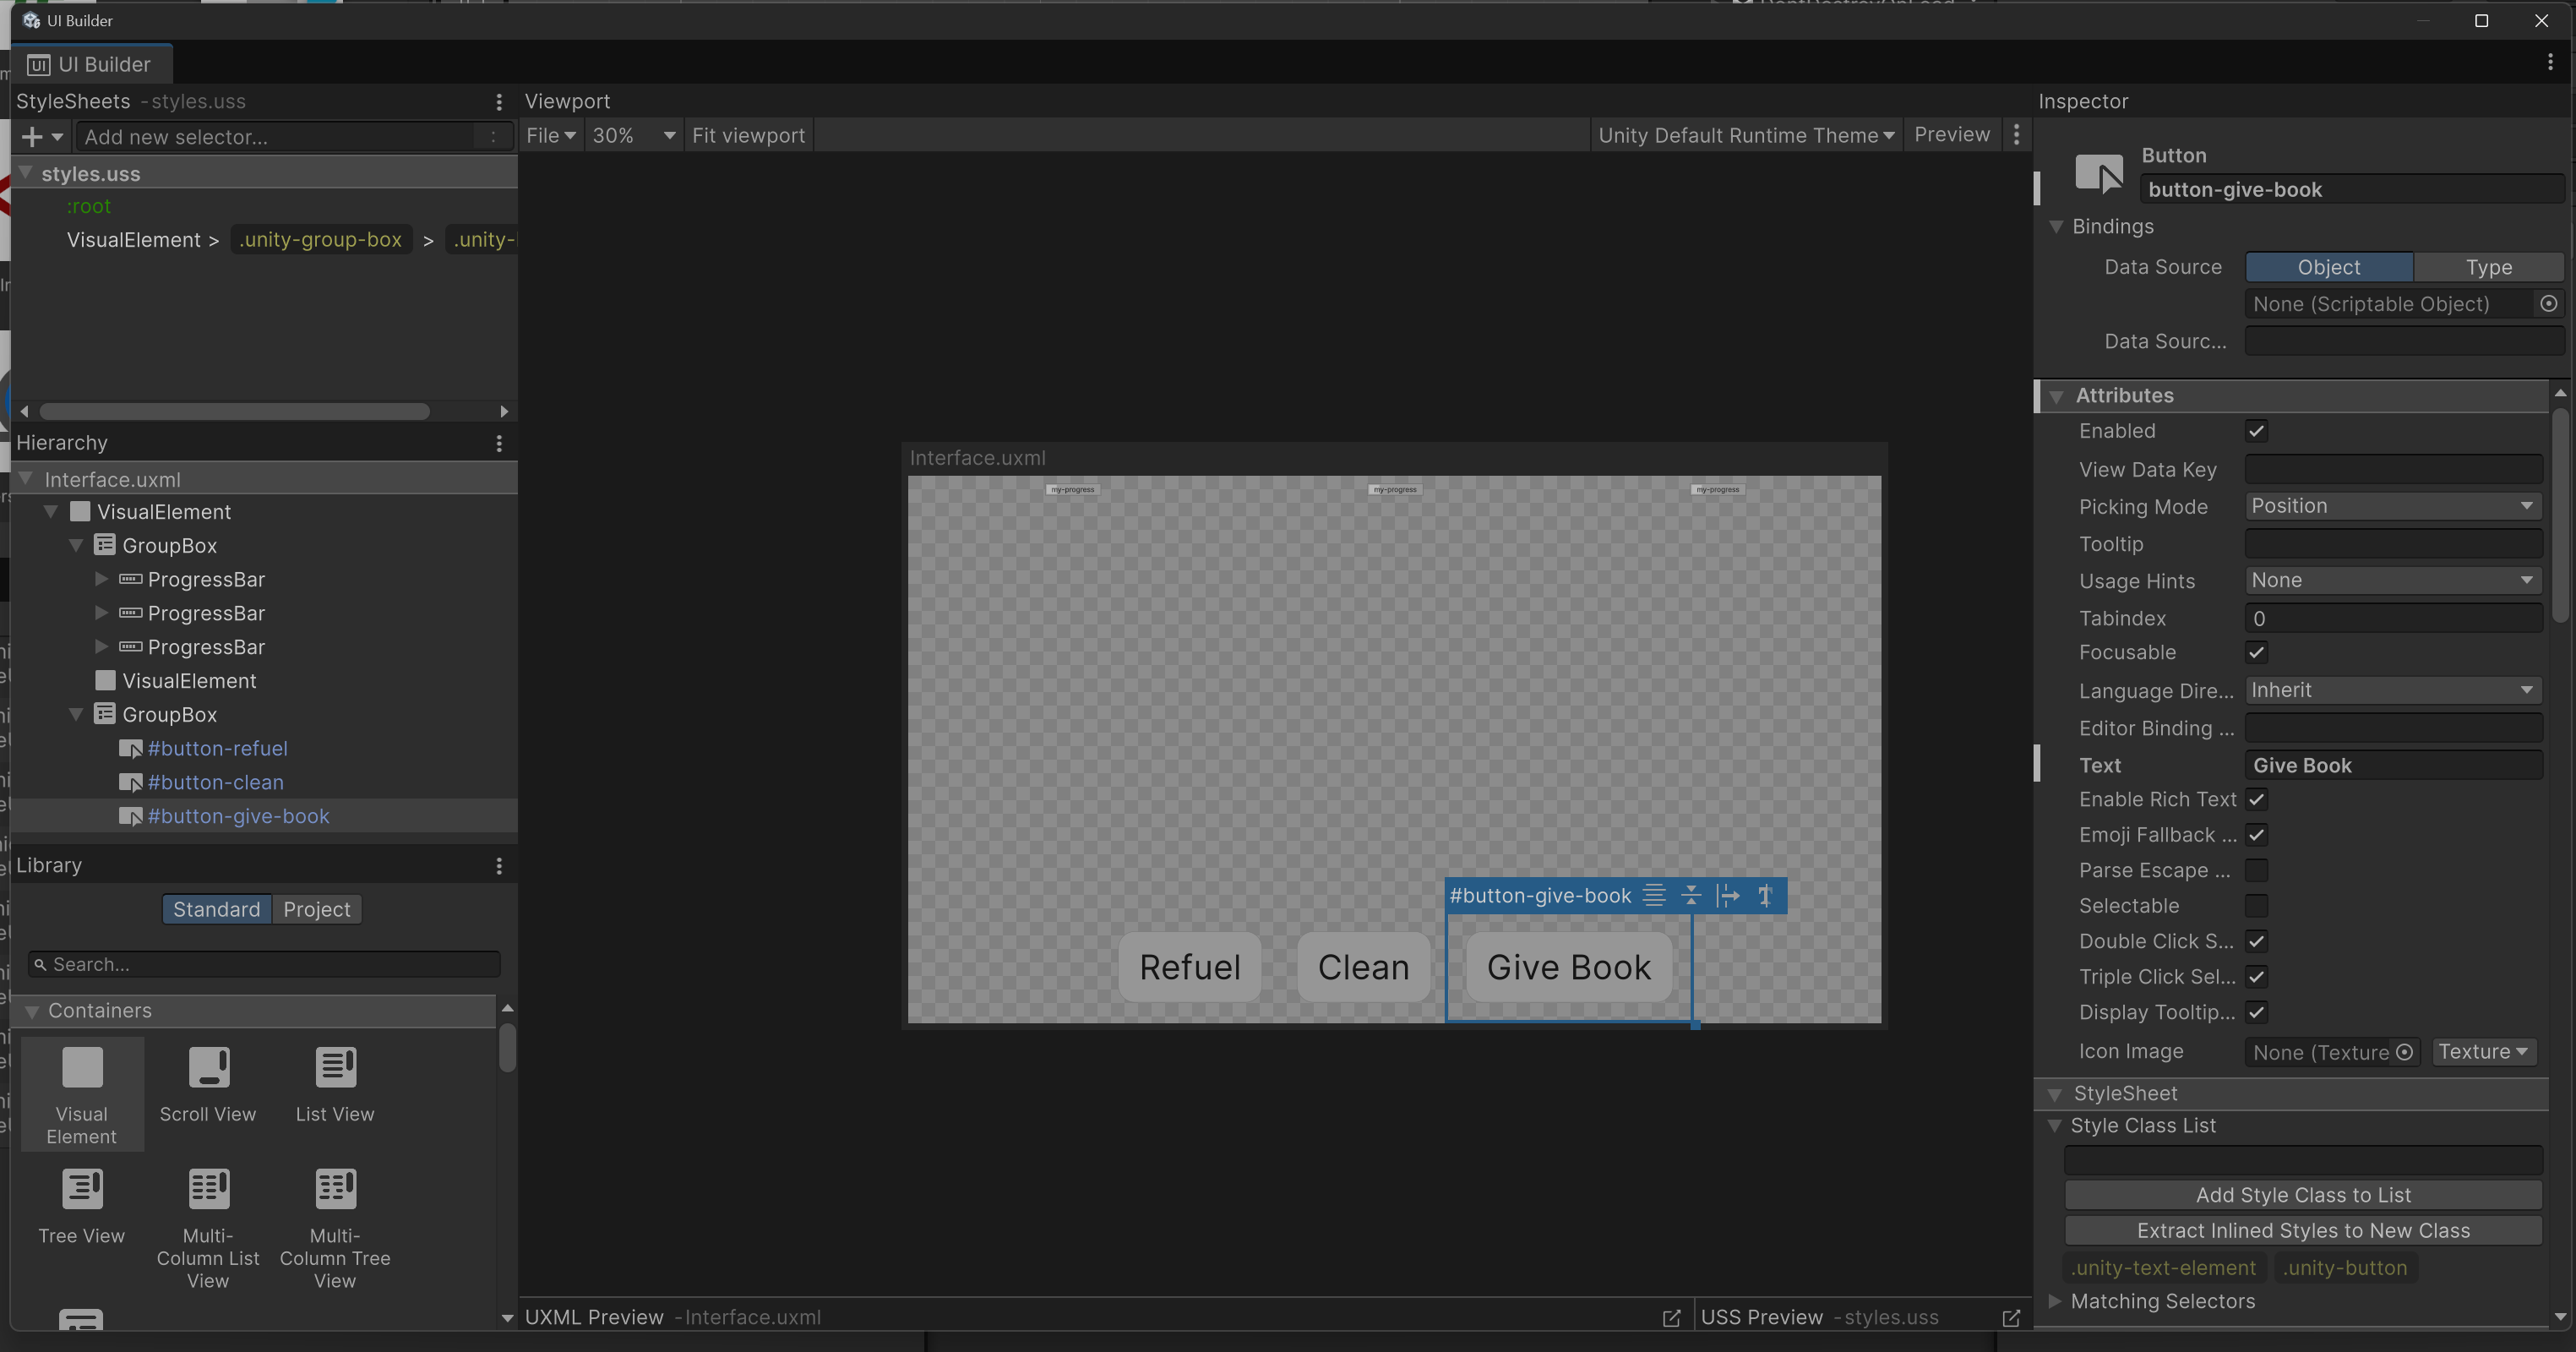Select the Scroll View library item
2576x1352 pixels.
[208, 1084]
